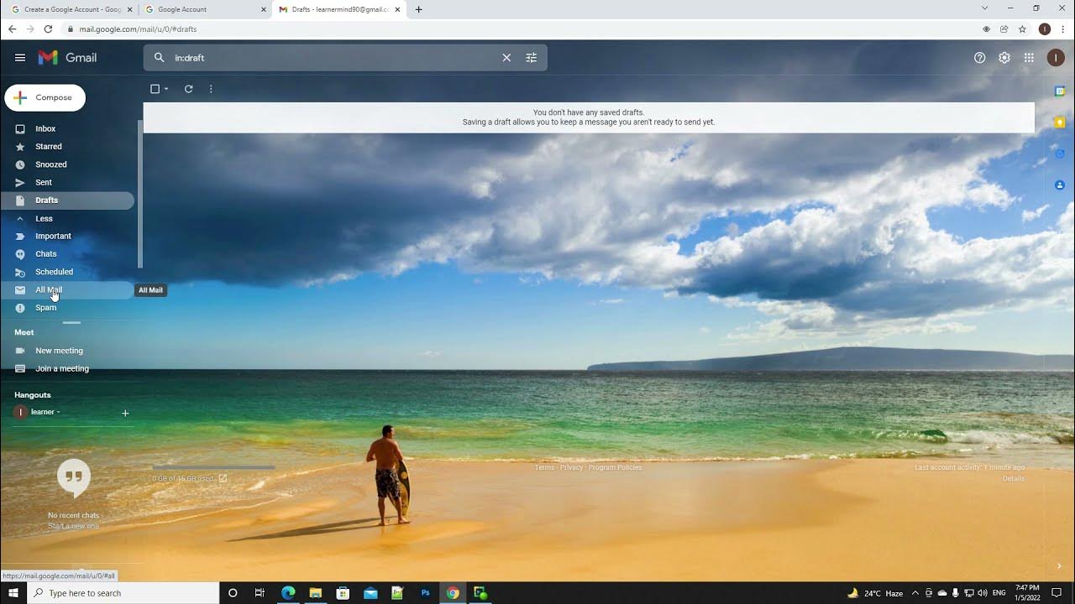Image resolution: width=1075 pixels, height=604 pixels.
Task: Open the Google apps grid
Action: tap(1029, 58)
